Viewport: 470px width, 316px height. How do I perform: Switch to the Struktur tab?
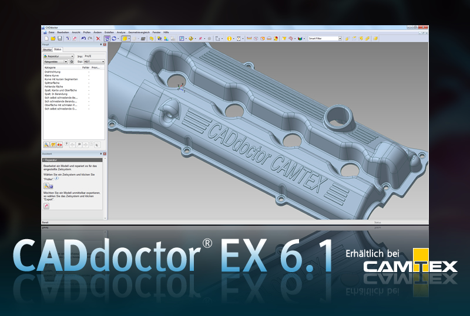[48, 50]
